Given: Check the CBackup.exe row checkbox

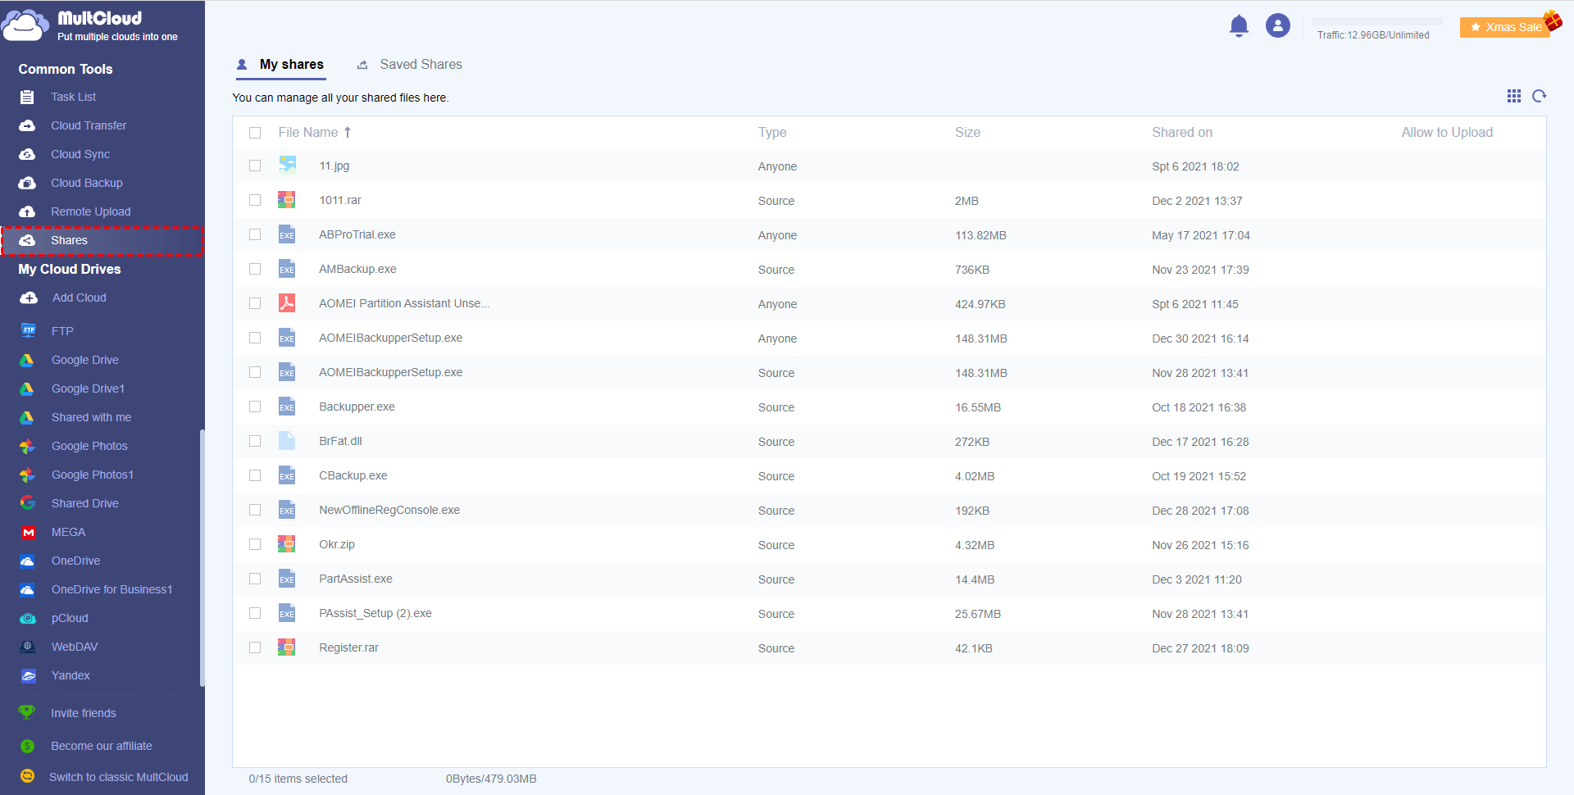Looking at the screenshot, I should pyautogui.click(x=255, y=475).
